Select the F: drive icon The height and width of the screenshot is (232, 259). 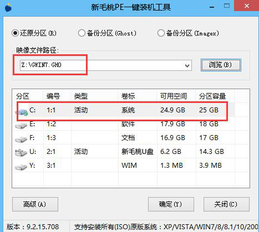point(21,139)
